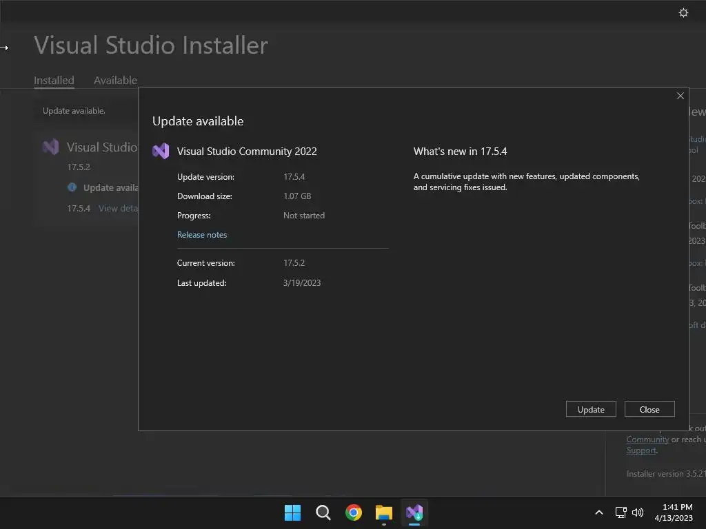Viewport: 706px width, 529px height.
Task: Click the 17.5.4 update version value
Action: (x=294, y=177)
